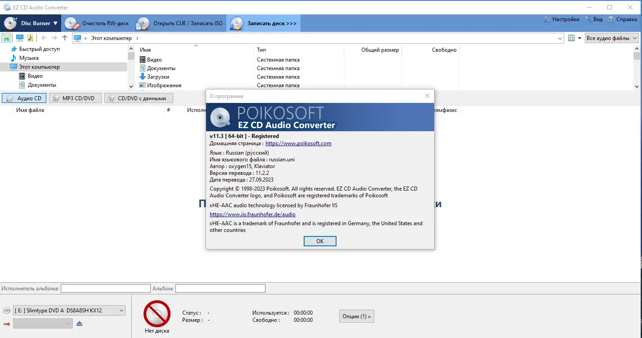Open the address bar history dropdown arrow
The width and height of the screenshot is (642, 338).
(x=560, y=38)
